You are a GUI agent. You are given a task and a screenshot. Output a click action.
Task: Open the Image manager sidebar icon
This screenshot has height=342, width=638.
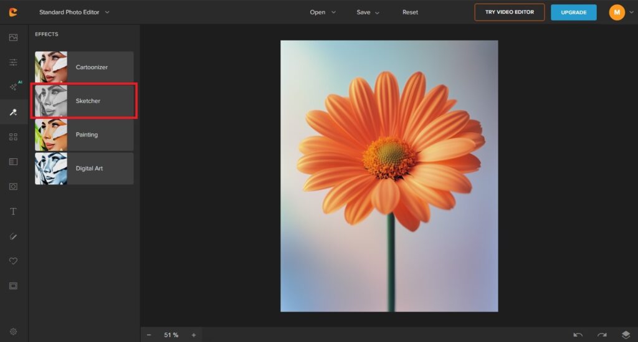click(14, 37)
